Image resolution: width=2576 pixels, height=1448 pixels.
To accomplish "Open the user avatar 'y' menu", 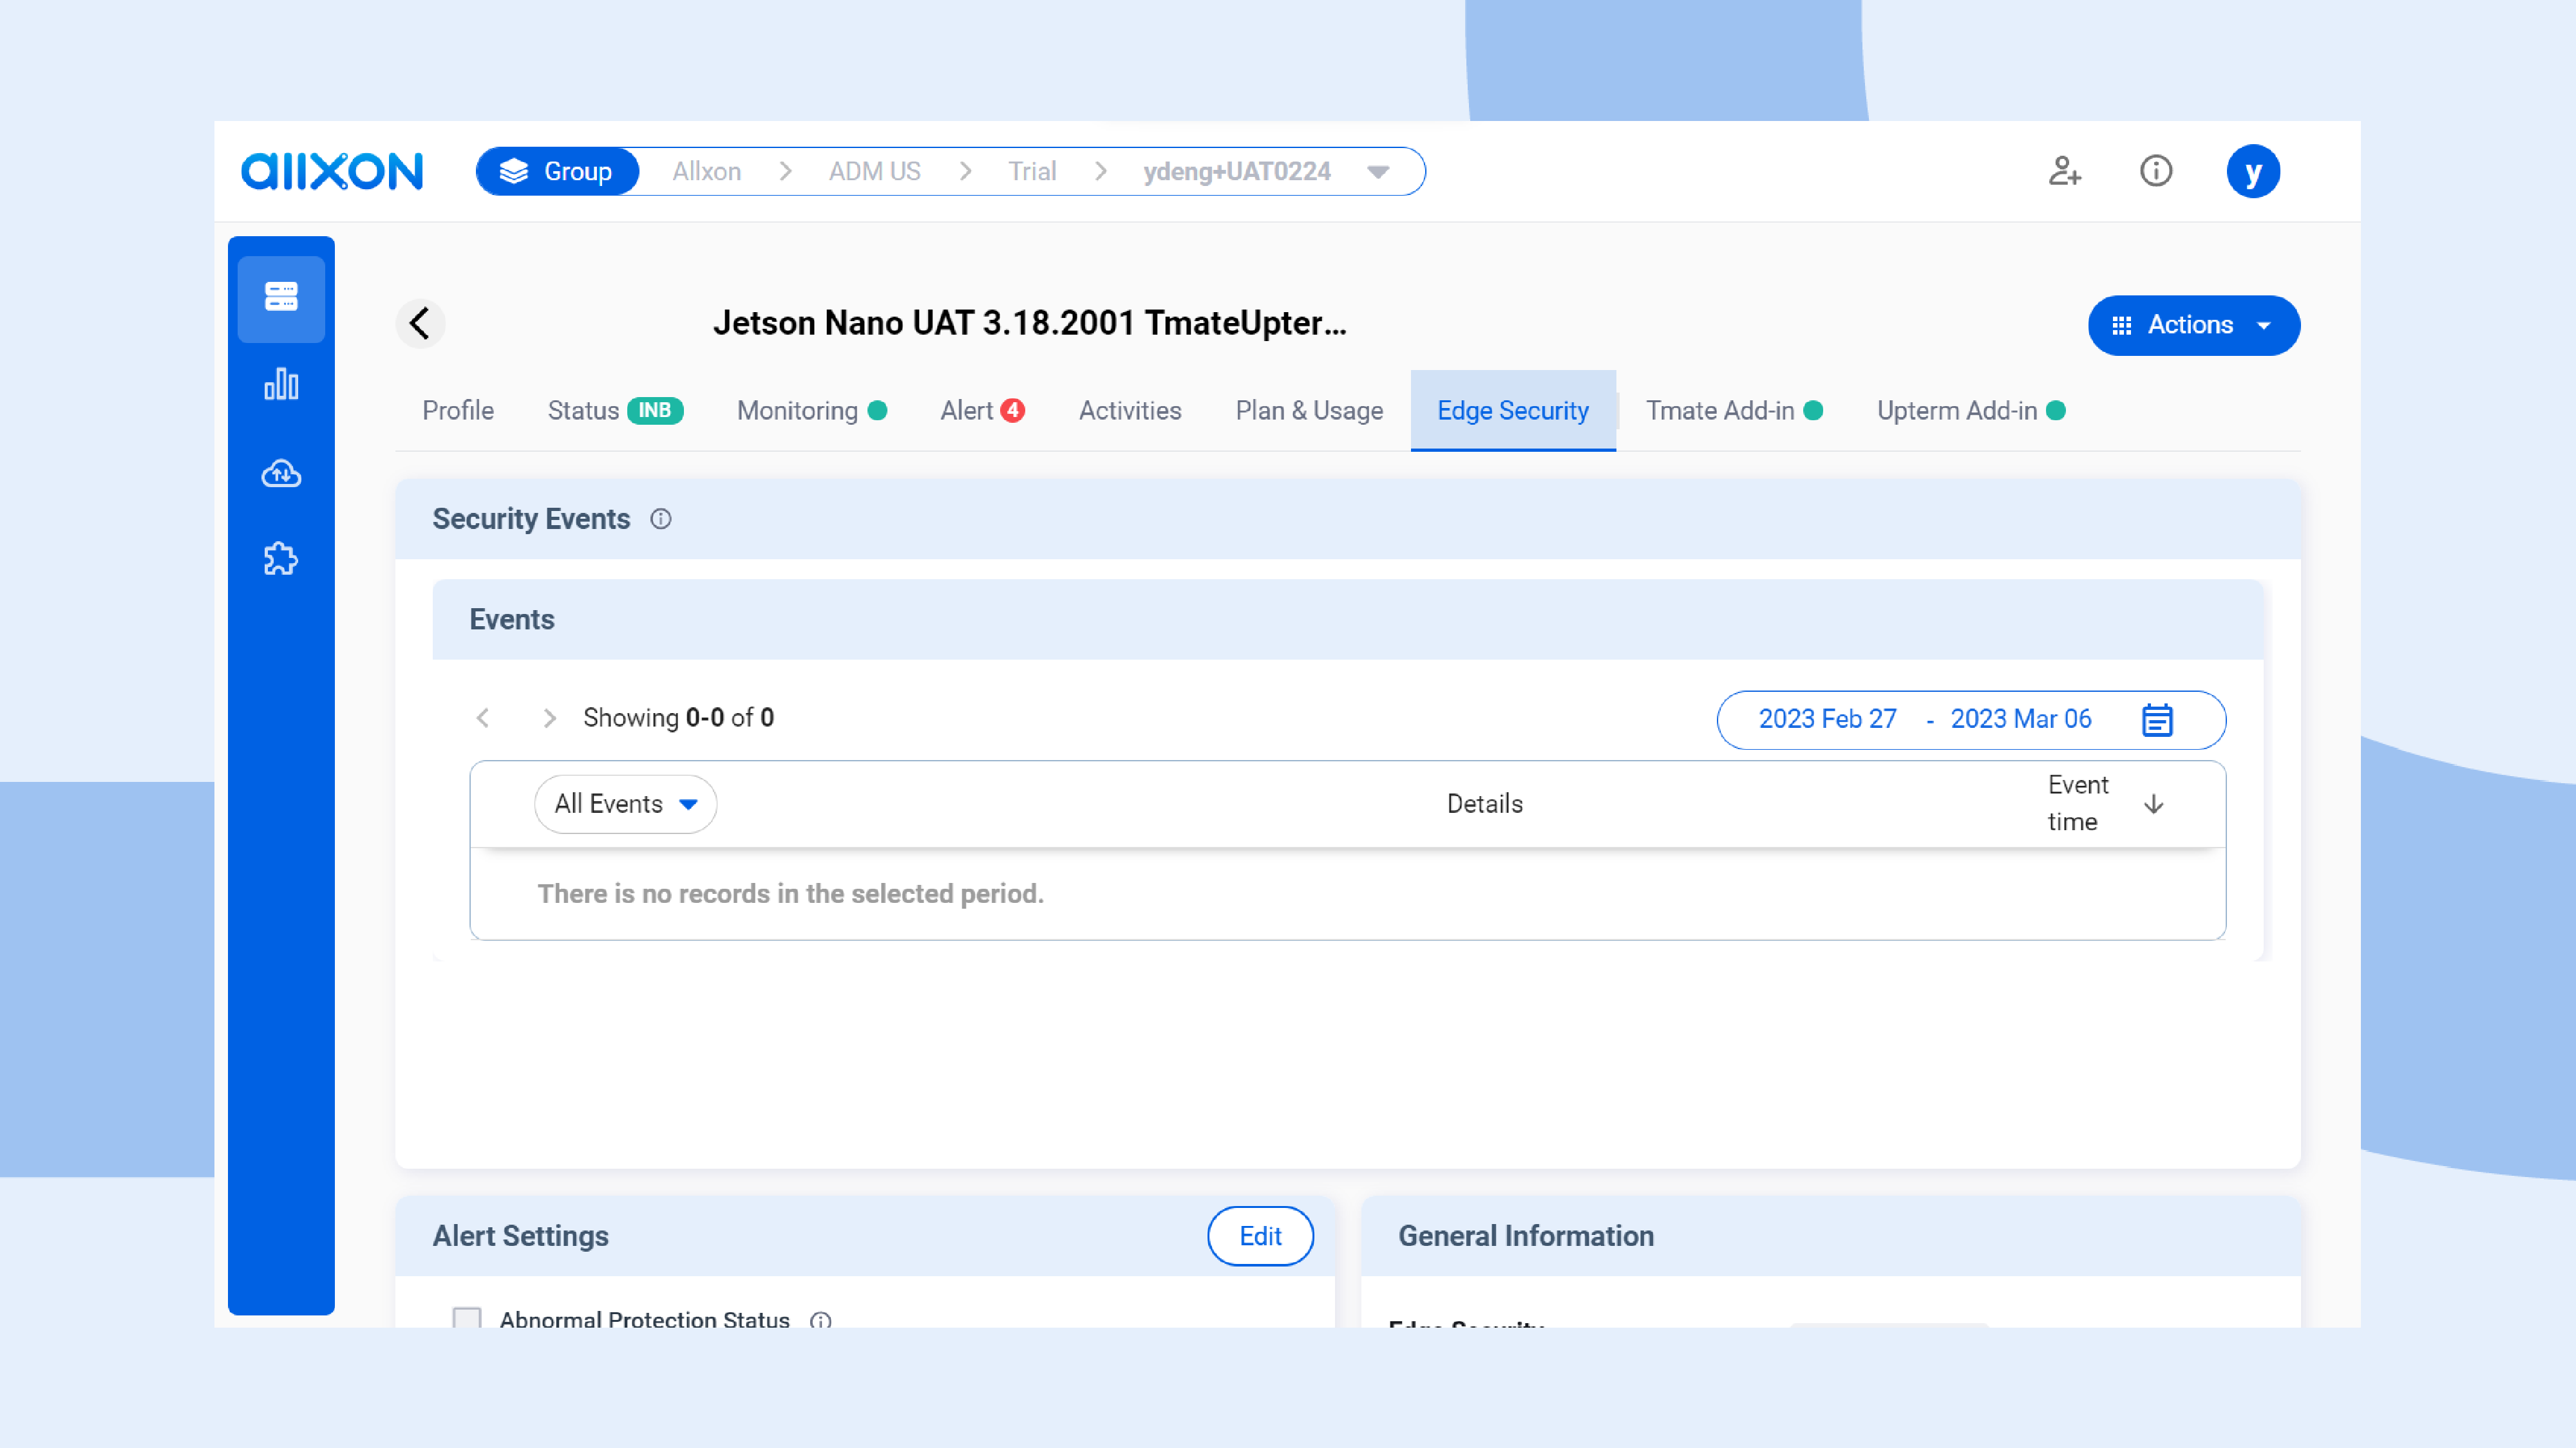I will pyautogui.click(x=2252, y=171).
